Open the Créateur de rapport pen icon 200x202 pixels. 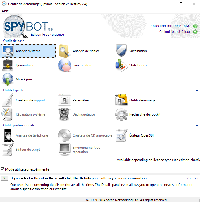7,100
